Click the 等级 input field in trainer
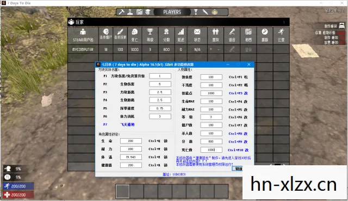The width and height of the screenshot is (348, 201). (211, 117)
